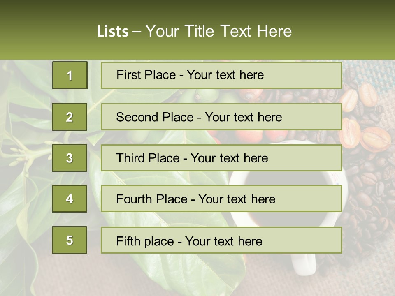Click the number 4 box
Image resolution: width=395 pixels, height=296 pixels.
coord(70,199)
